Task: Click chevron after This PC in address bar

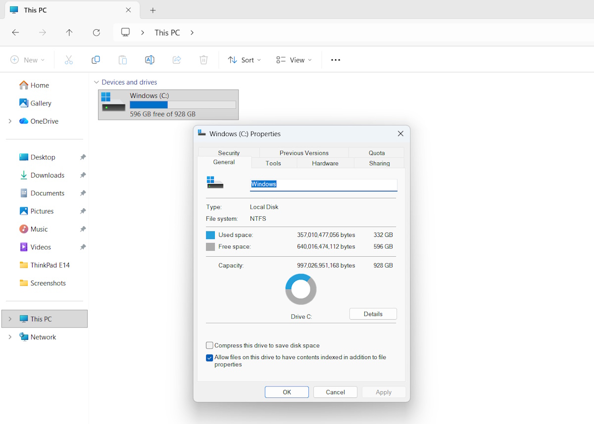Action: pyautogui.click(x=192, y=33)
